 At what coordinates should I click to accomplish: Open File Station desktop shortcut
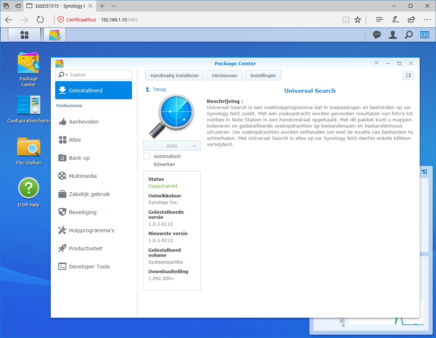click(28, 151)
